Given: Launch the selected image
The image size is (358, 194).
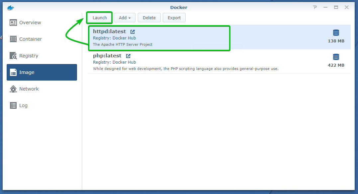Looking at the screenshot, I should 100,18.
